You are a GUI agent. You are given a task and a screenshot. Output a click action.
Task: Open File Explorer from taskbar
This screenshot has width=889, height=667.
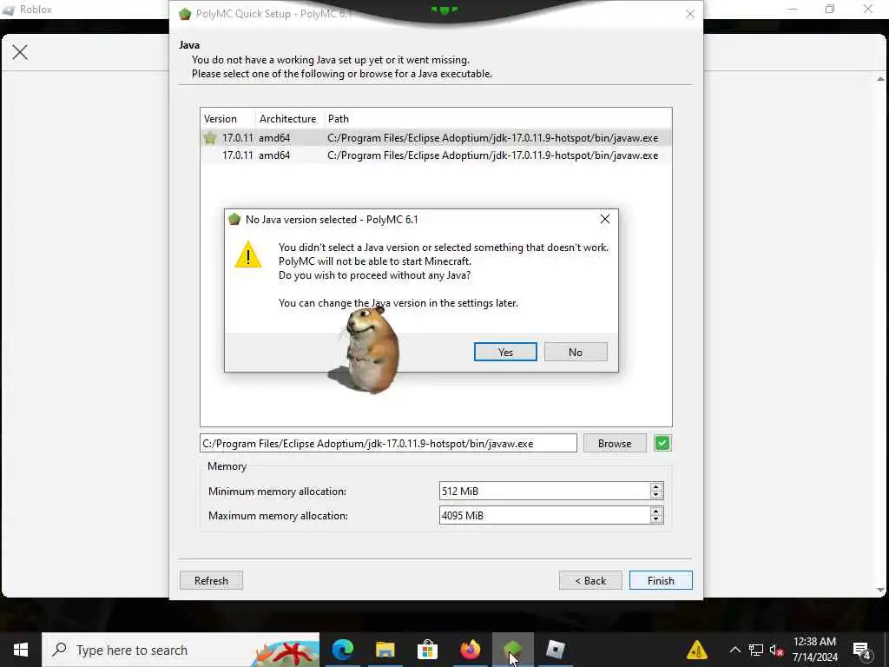click(x=385, y=650)
